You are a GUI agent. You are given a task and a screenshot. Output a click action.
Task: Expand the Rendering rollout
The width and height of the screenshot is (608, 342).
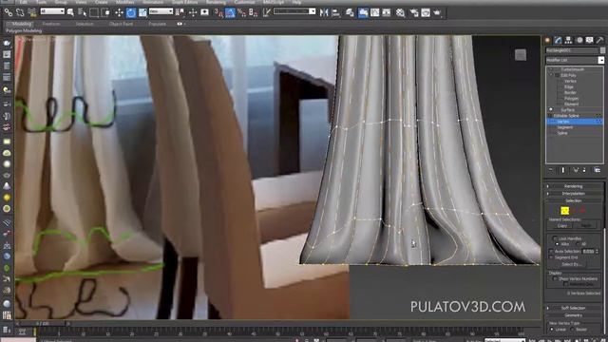coord(573,186)
